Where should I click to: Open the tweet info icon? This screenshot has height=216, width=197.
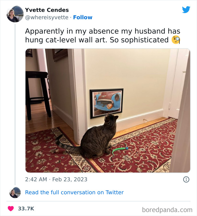[x=186, y=179]
